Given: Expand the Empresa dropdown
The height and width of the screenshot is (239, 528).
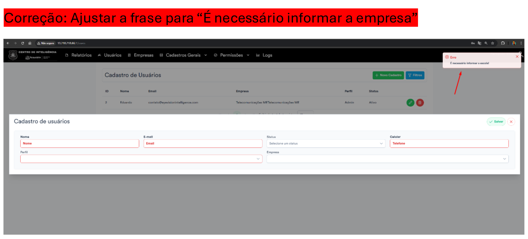Looking at the screenshot, I should (x=387, y=159).
